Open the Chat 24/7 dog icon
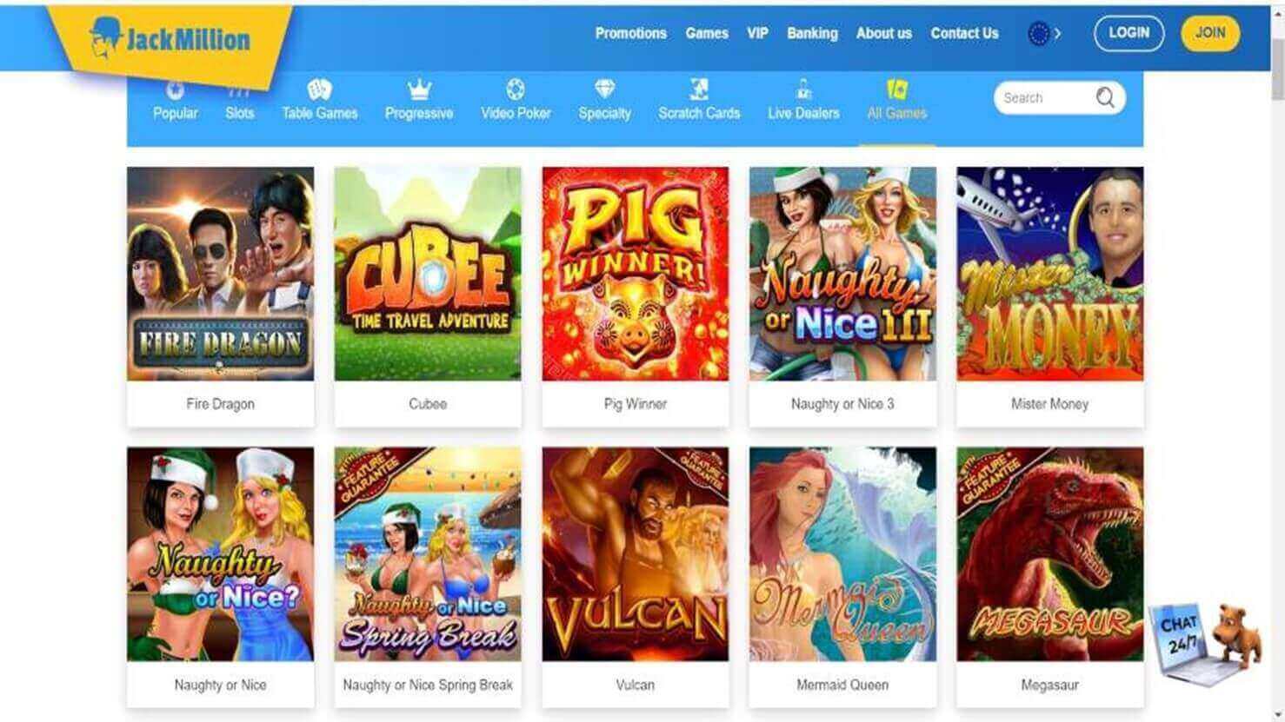1285x722 pixels. 1205,641
